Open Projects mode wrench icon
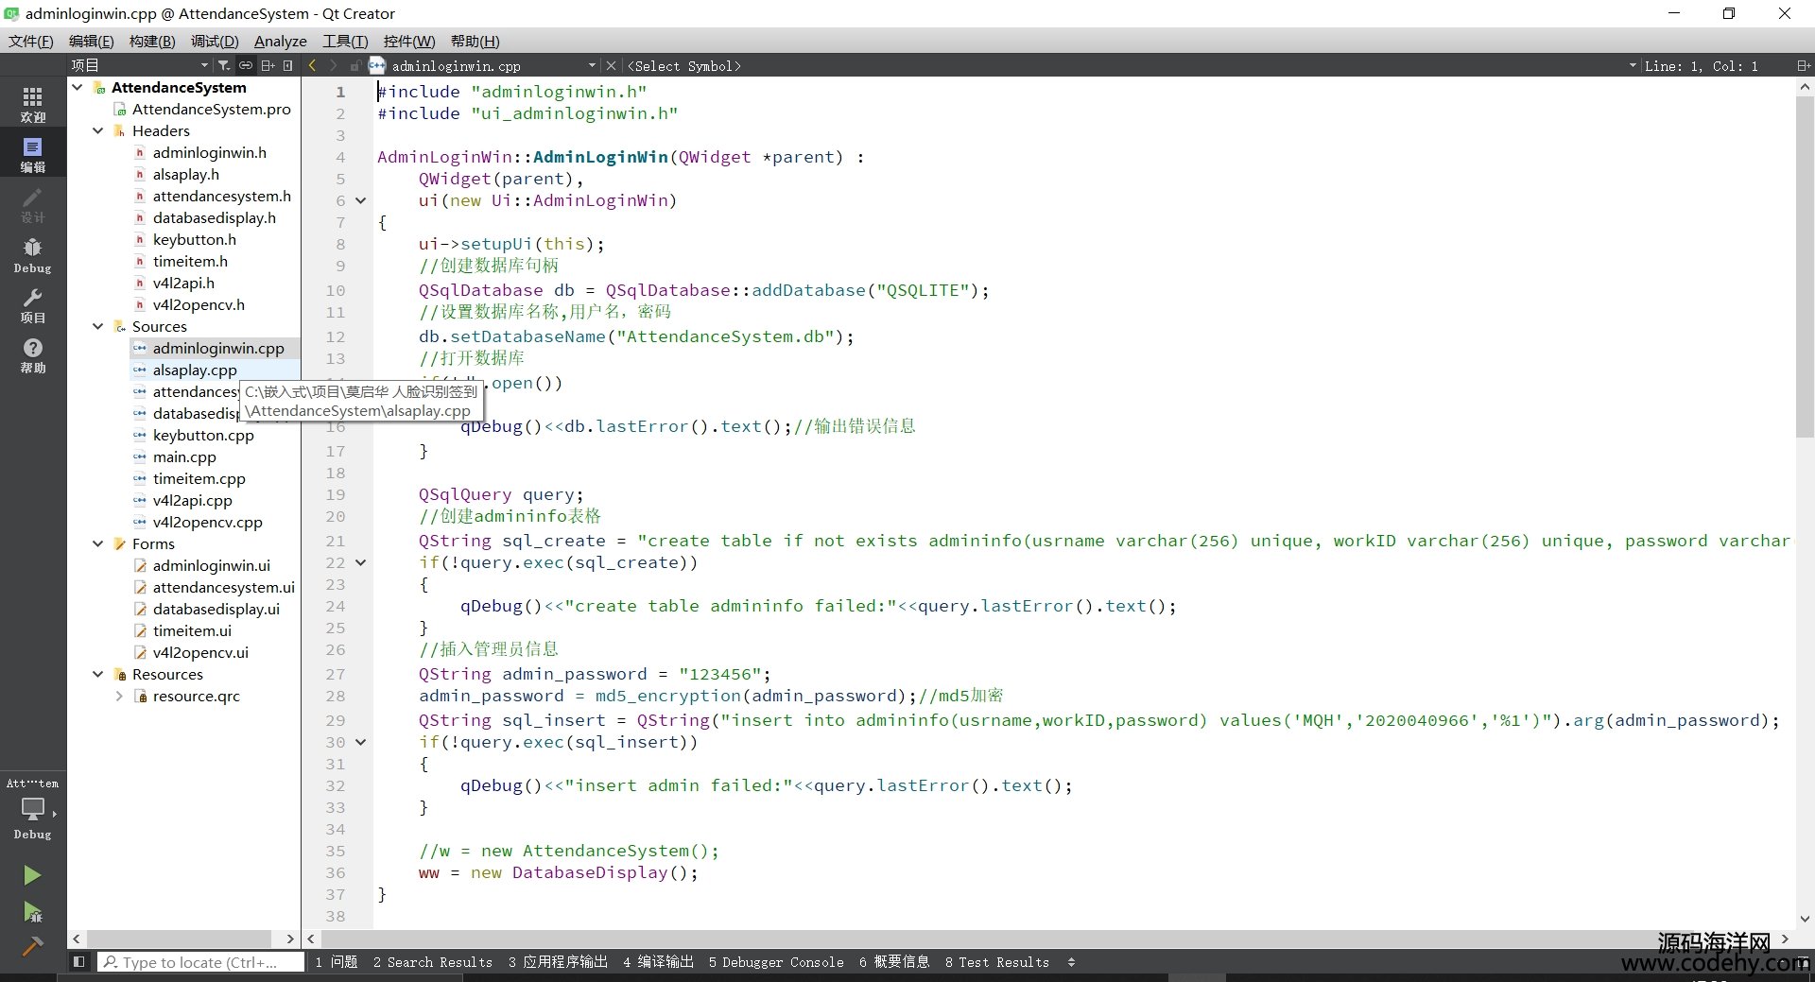This screenshot has height=982, width=1815. [x=32, y=305]
